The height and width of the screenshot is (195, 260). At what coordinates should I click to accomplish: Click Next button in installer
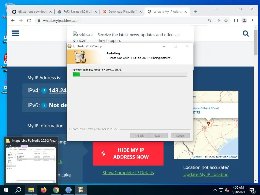[158, 136]
